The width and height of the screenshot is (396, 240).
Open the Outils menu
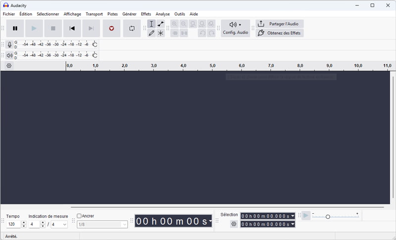(x=180, y=14)
